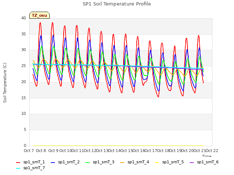234x175 pixels.
Task: Click the green sp1_smT_3 legend swatch
Action: coord(88,163)
